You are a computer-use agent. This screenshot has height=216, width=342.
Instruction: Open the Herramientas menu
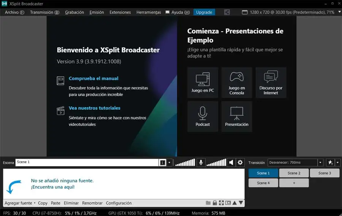coord(149,12)
